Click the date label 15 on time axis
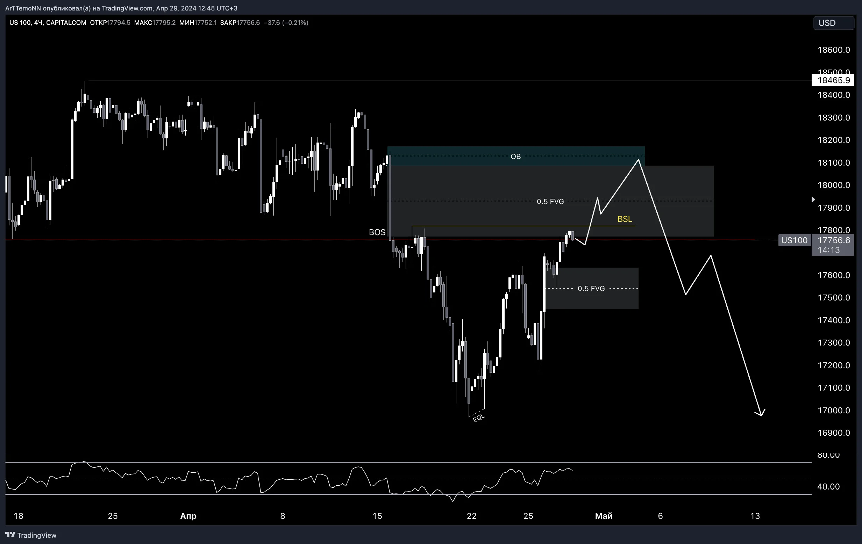This screenshot has width=862, height=544. 377,516
